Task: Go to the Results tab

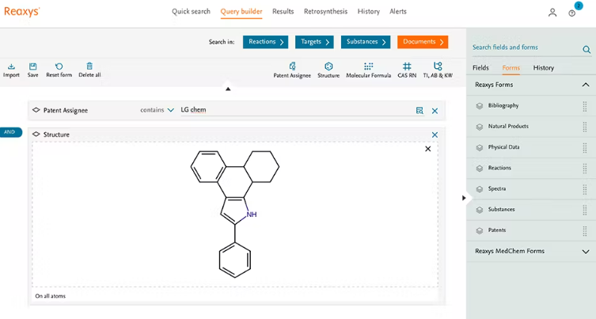Action: pos(283,11)
